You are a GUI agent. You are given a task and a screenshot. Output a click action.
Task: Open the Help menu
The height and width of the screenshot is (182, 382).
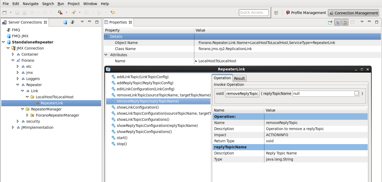tap(105, 4)
